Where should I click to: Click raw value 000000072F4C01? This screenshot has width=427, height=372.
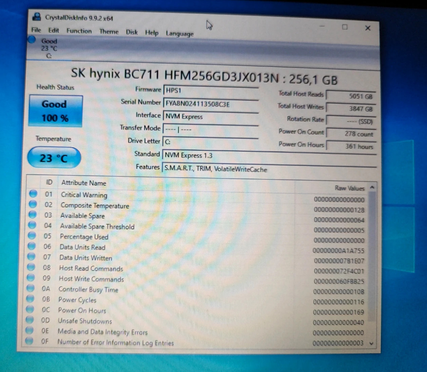(x=339, y=271)
